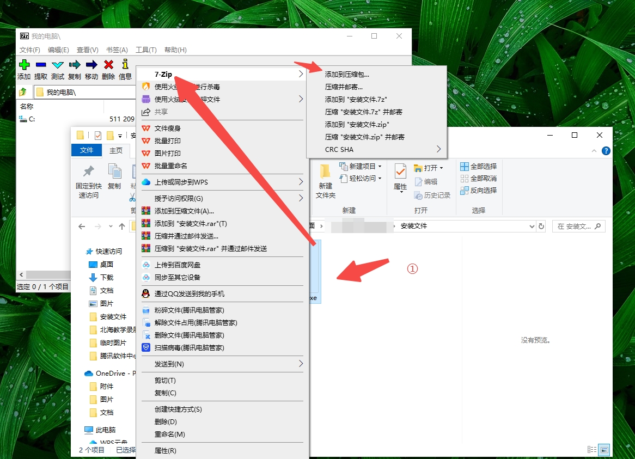This screenshot has height=459, width=635.
Task: Open 轻松访问 dropdown in ribbon
Action: (361, 179)
